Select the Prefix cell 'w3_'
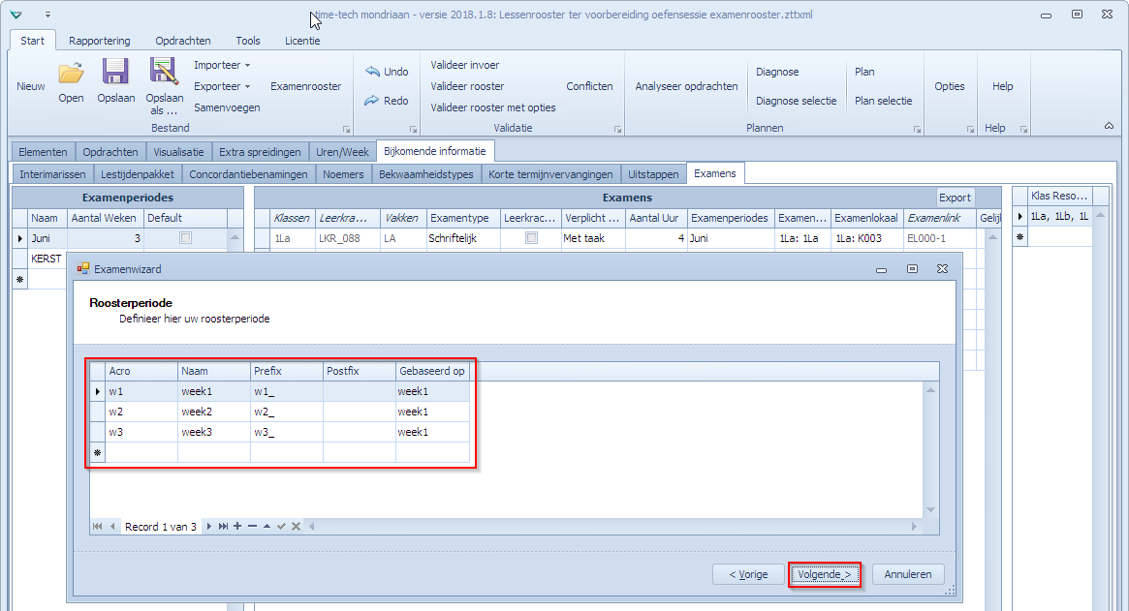Image resolution: width=1129 pixels, height=611 pixels. click(x=287, y=432)
